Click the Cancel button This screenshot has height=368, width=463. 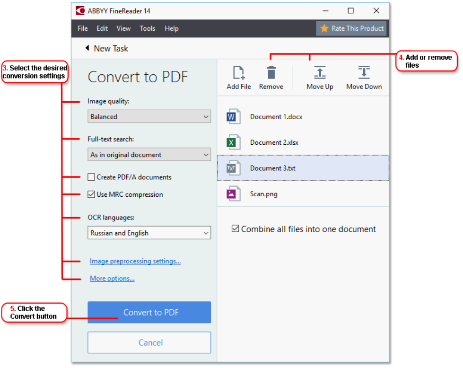[149, 342]
